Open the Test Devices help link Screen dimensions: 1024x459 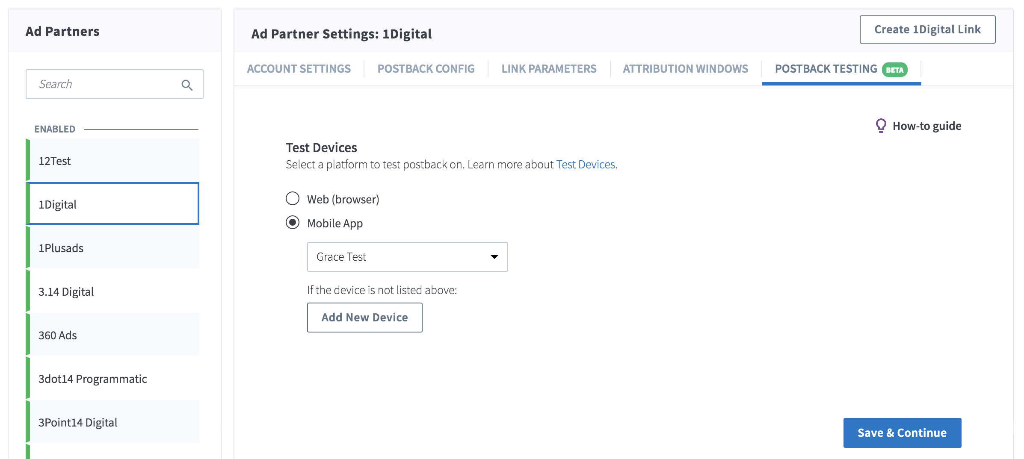click(x=585, y=165)
